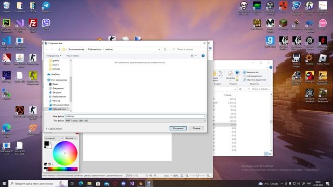Click the help icon in the save dialog
The height and width of the screenshot is (187, 333).
click(203, 56)
